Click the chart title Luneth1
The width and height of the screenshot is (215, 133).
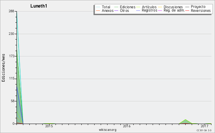[x=39, y=6]
